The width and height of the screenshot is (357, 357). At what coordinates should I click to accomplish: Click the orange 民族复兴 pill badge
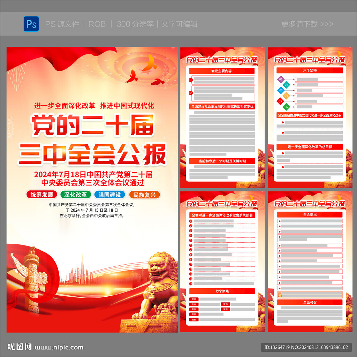tap(145, 195)
